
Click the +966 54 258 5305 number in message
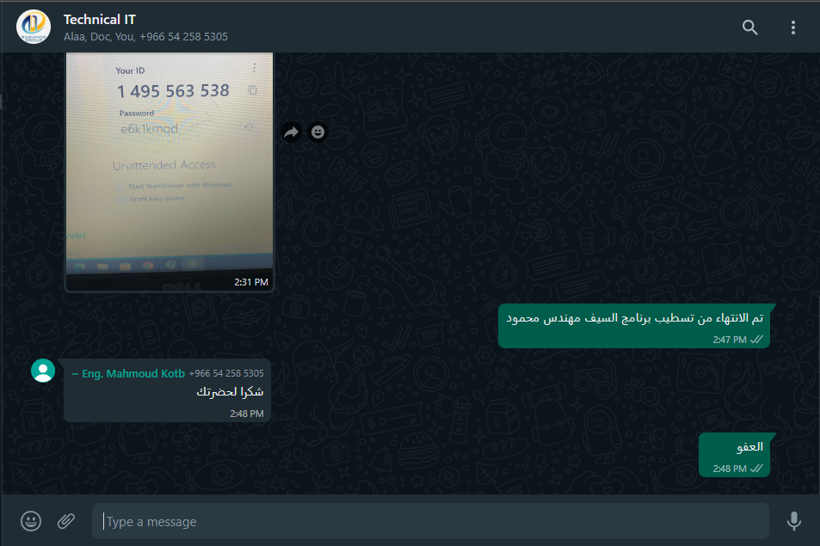[x=226, y=373]
